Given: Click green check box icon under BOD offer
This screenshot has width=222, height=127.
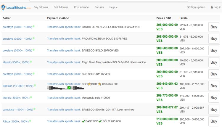Looking at the screenshot, I should pos(69,88).
